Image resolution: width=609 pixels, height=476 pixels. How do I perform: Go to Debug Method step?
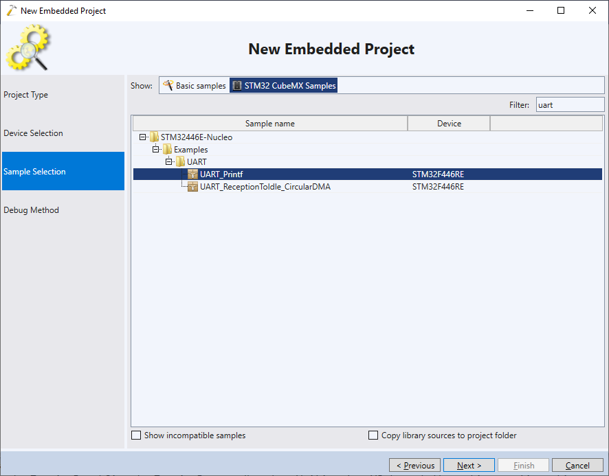(63, 210)
